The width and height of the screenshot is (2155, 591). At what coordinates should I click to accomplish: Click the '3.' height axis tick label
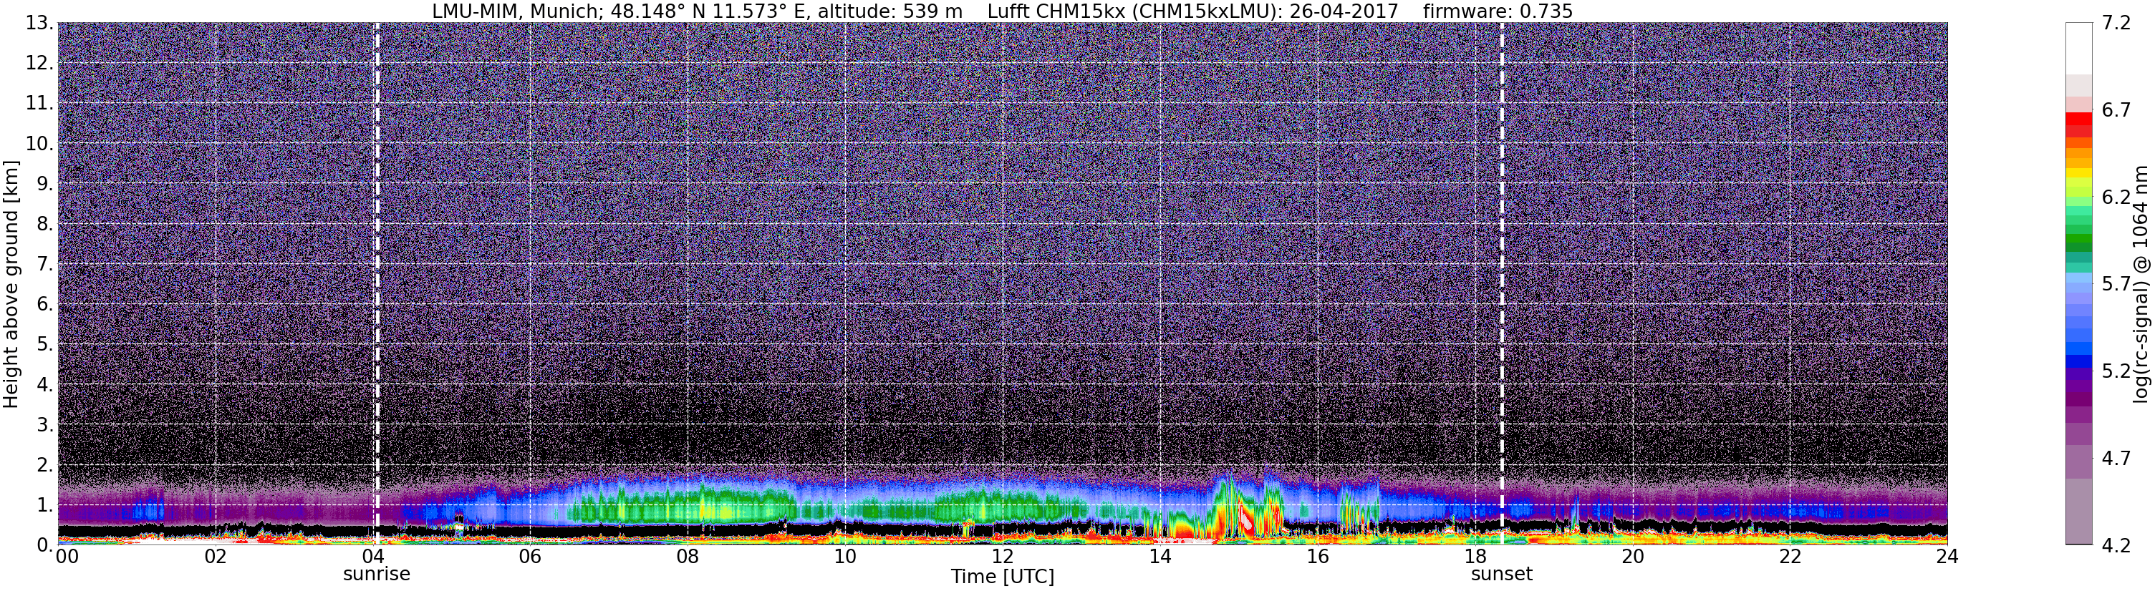44,425
